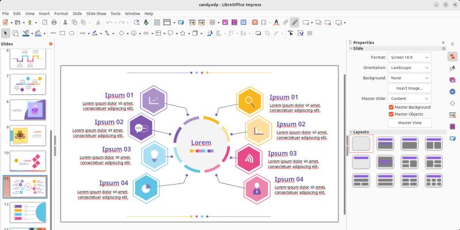This screenshot has width=460, height=230.
Task: Click the Insert Image... button
Action: coord(409,88)
